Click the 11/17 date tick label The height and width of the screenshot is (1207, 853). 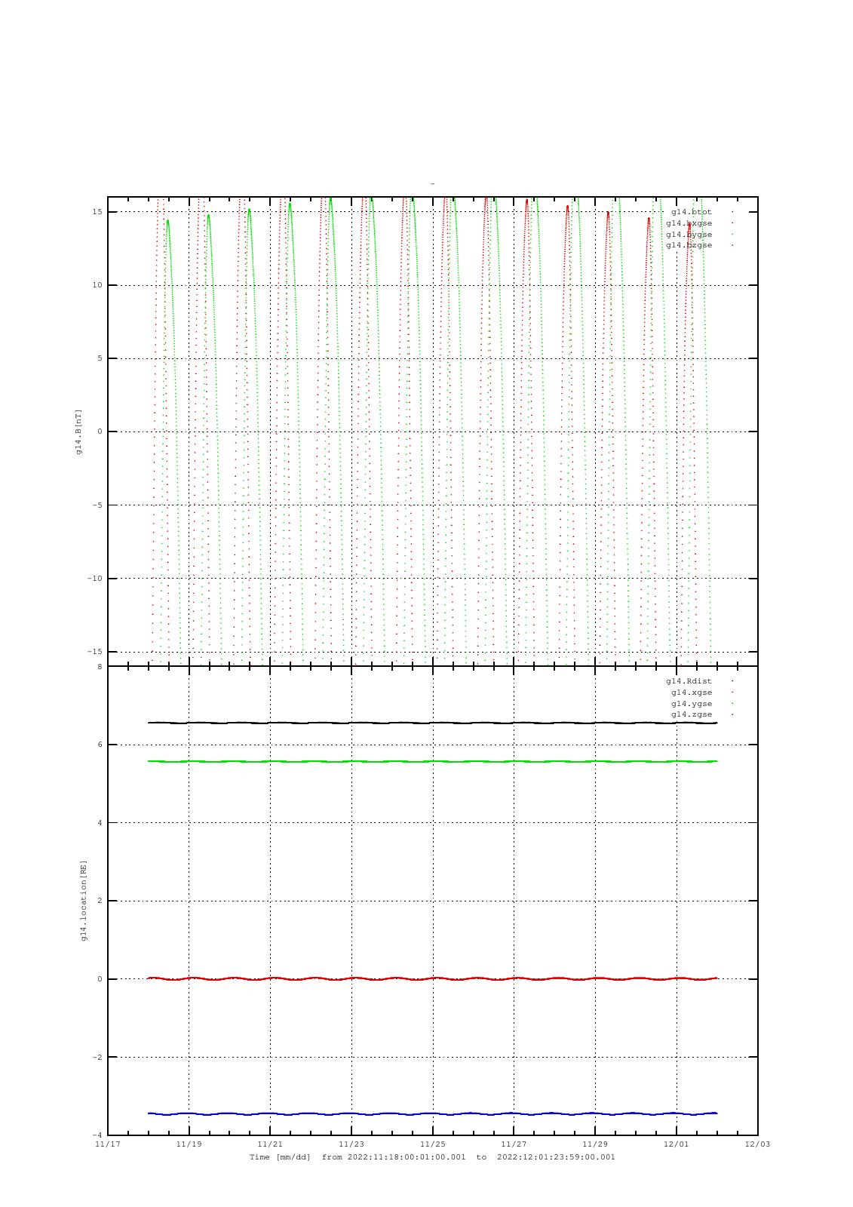[x=108, y=1144]
